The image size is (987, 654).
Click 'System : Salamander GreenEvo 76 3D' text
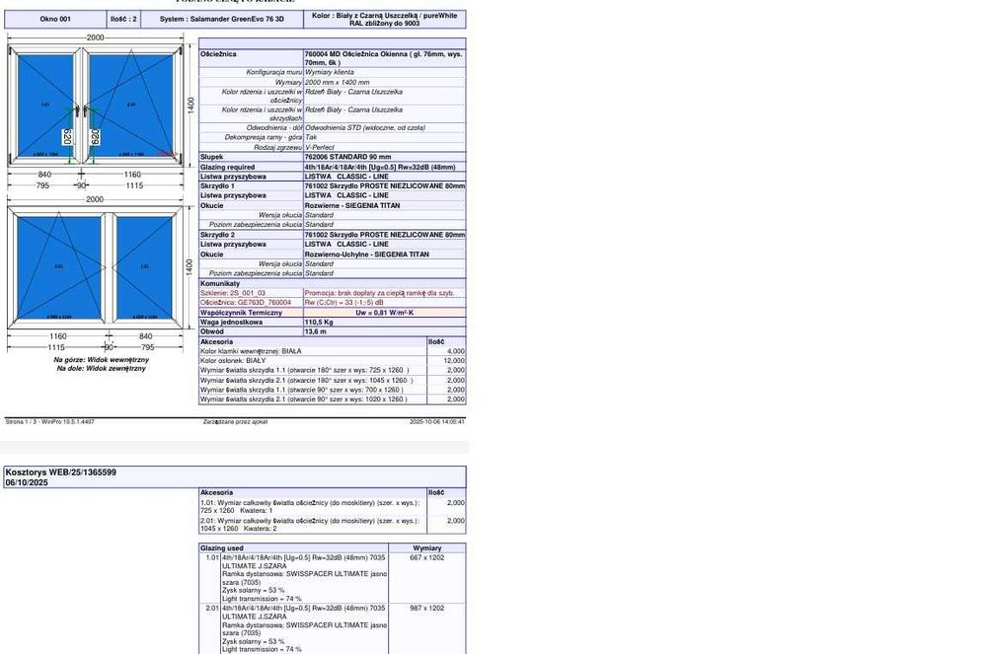click(221, 19)
